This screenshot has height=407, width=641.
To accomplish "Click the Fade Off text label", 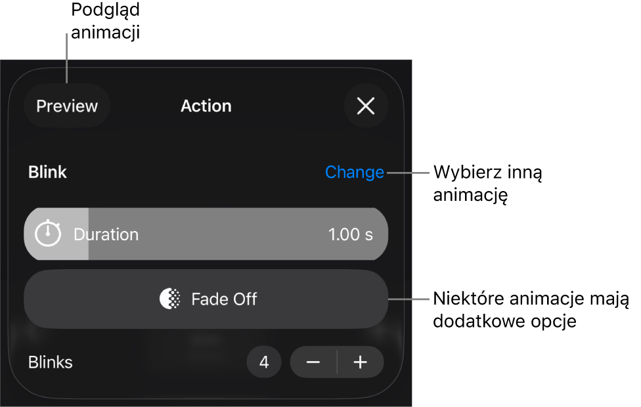I will 224,299.
